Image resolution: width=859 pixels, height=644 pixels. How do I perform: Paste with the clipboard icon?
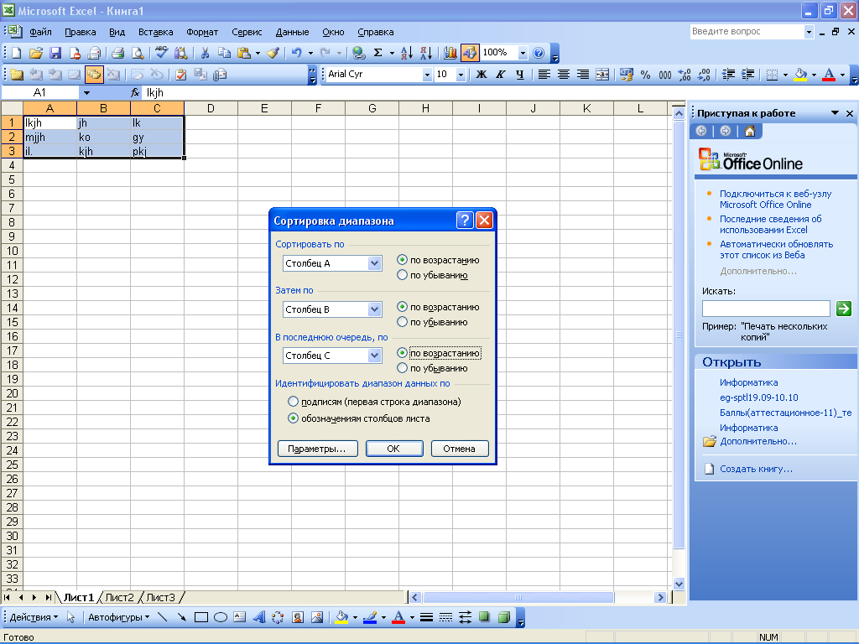coord(244,53)
